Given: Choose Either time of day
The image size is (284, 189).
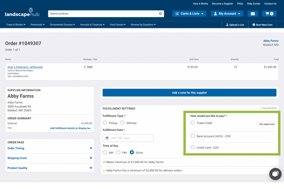Looking at the screenshot, I should point(132,152).
